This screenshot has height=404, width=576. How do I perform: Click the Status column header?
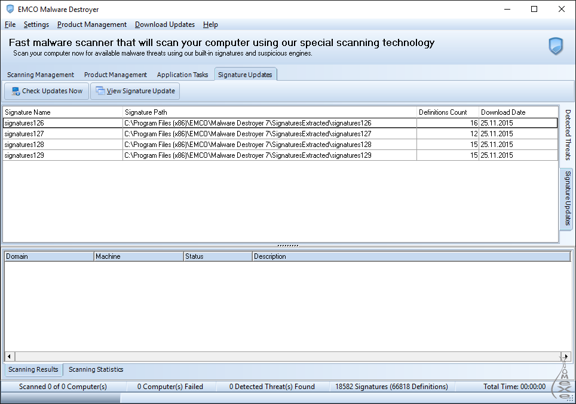click(218, 256)
